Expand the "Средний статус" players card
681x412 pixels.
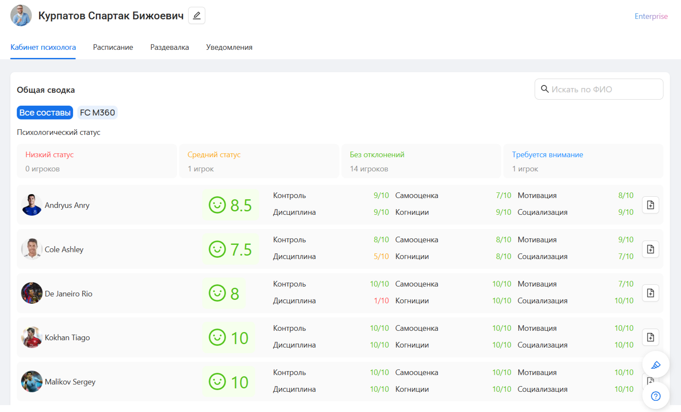pos(259,161)
